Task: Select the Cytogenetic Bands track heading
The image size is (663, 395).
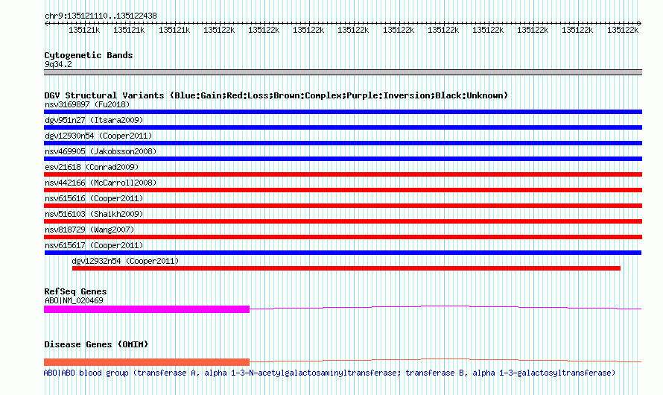Action: [x=89, y=55]
